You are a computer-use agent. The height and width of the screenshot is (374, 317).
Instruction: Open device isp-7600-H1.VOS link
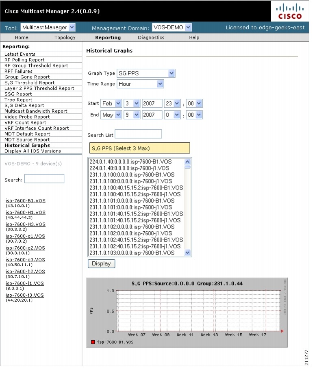26,213
